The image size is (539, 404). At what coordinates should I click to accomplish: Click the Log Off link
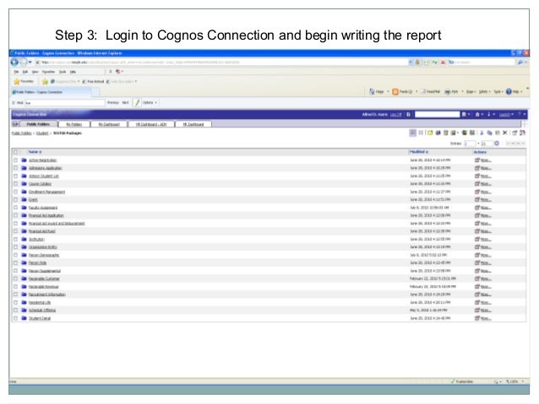[x=395, y=115]
